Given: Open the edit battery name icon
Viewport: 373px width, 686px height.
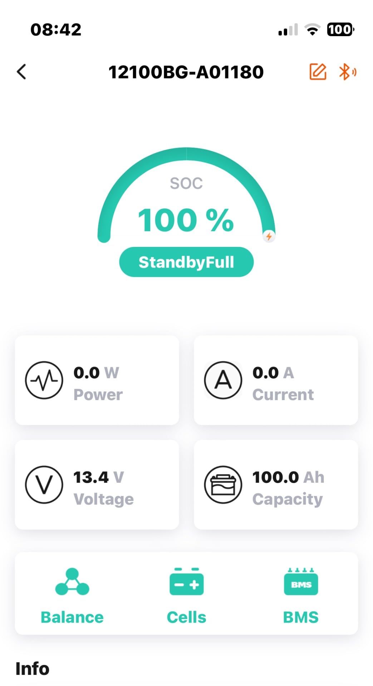Looking at the screenshot, I should point(318,72).
